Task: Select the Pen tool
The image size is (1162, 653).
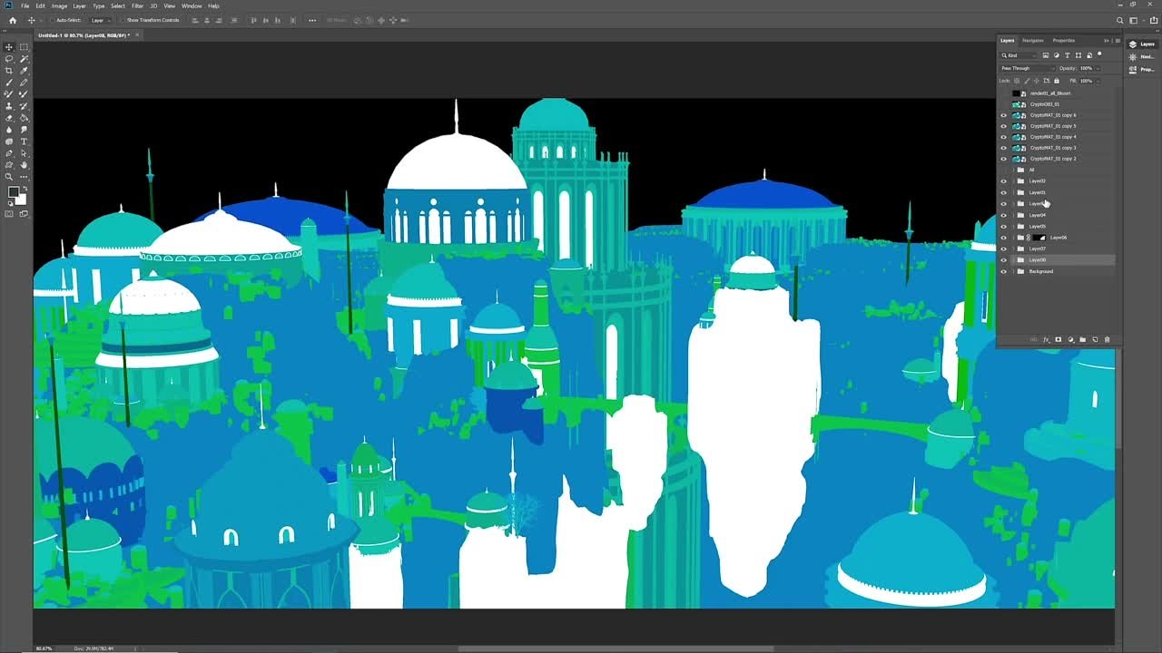Action: pyautogui.click(x=10, y=153)
